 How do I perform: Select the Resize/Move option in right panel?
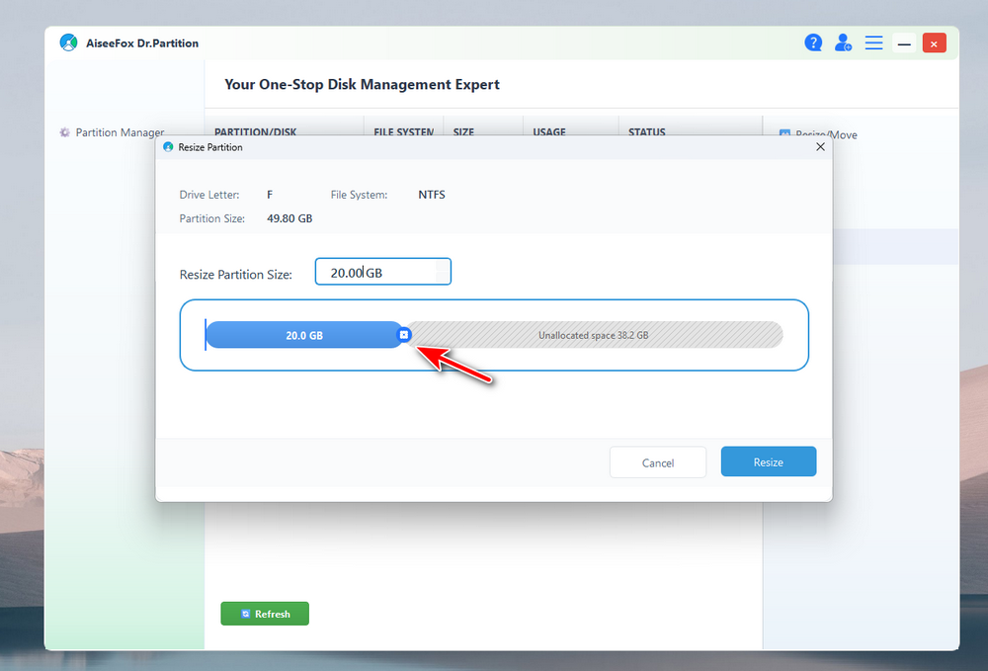pyautogui.click(x=820, y=134)
